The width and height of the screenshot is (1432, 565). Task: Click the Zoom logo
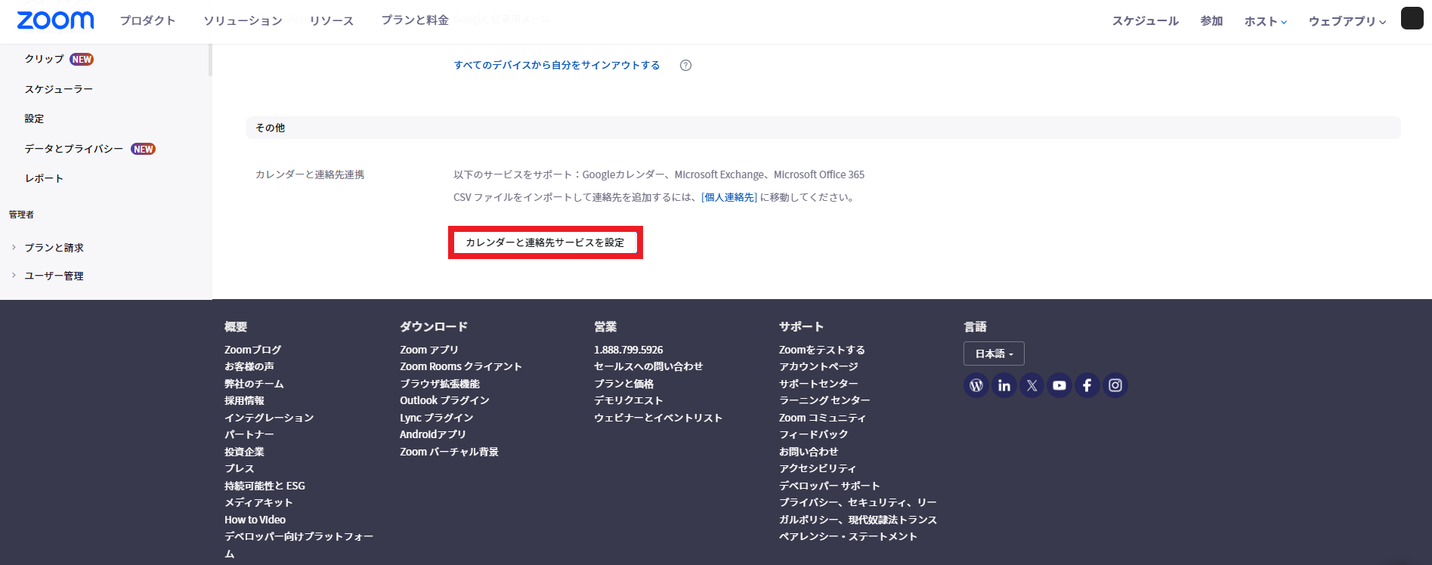click(x=55, y=20)
